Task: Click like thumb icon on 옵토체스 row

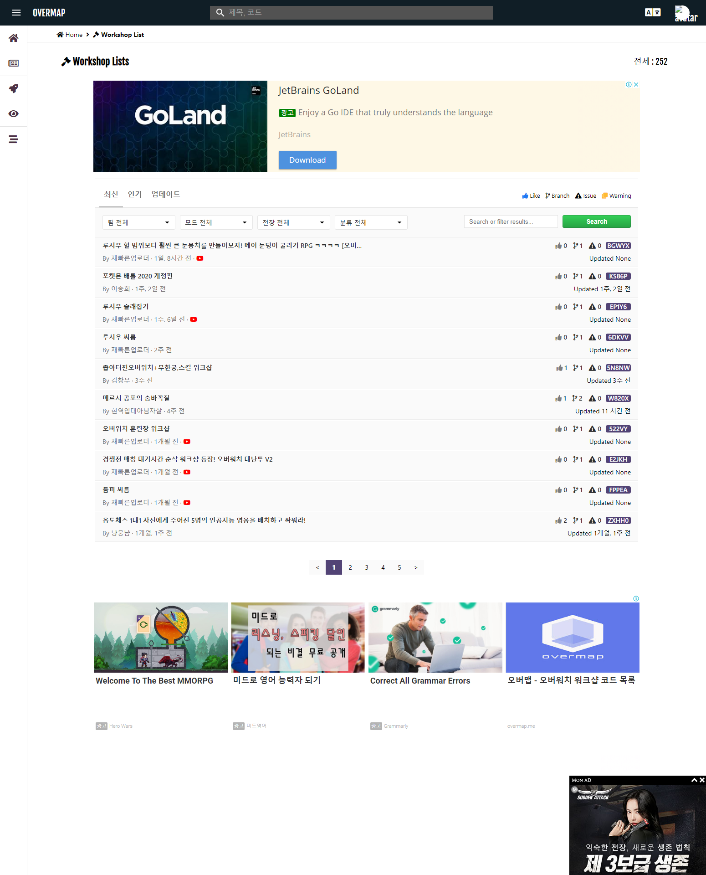Action: pyautogui.click(x=558, y=520)
